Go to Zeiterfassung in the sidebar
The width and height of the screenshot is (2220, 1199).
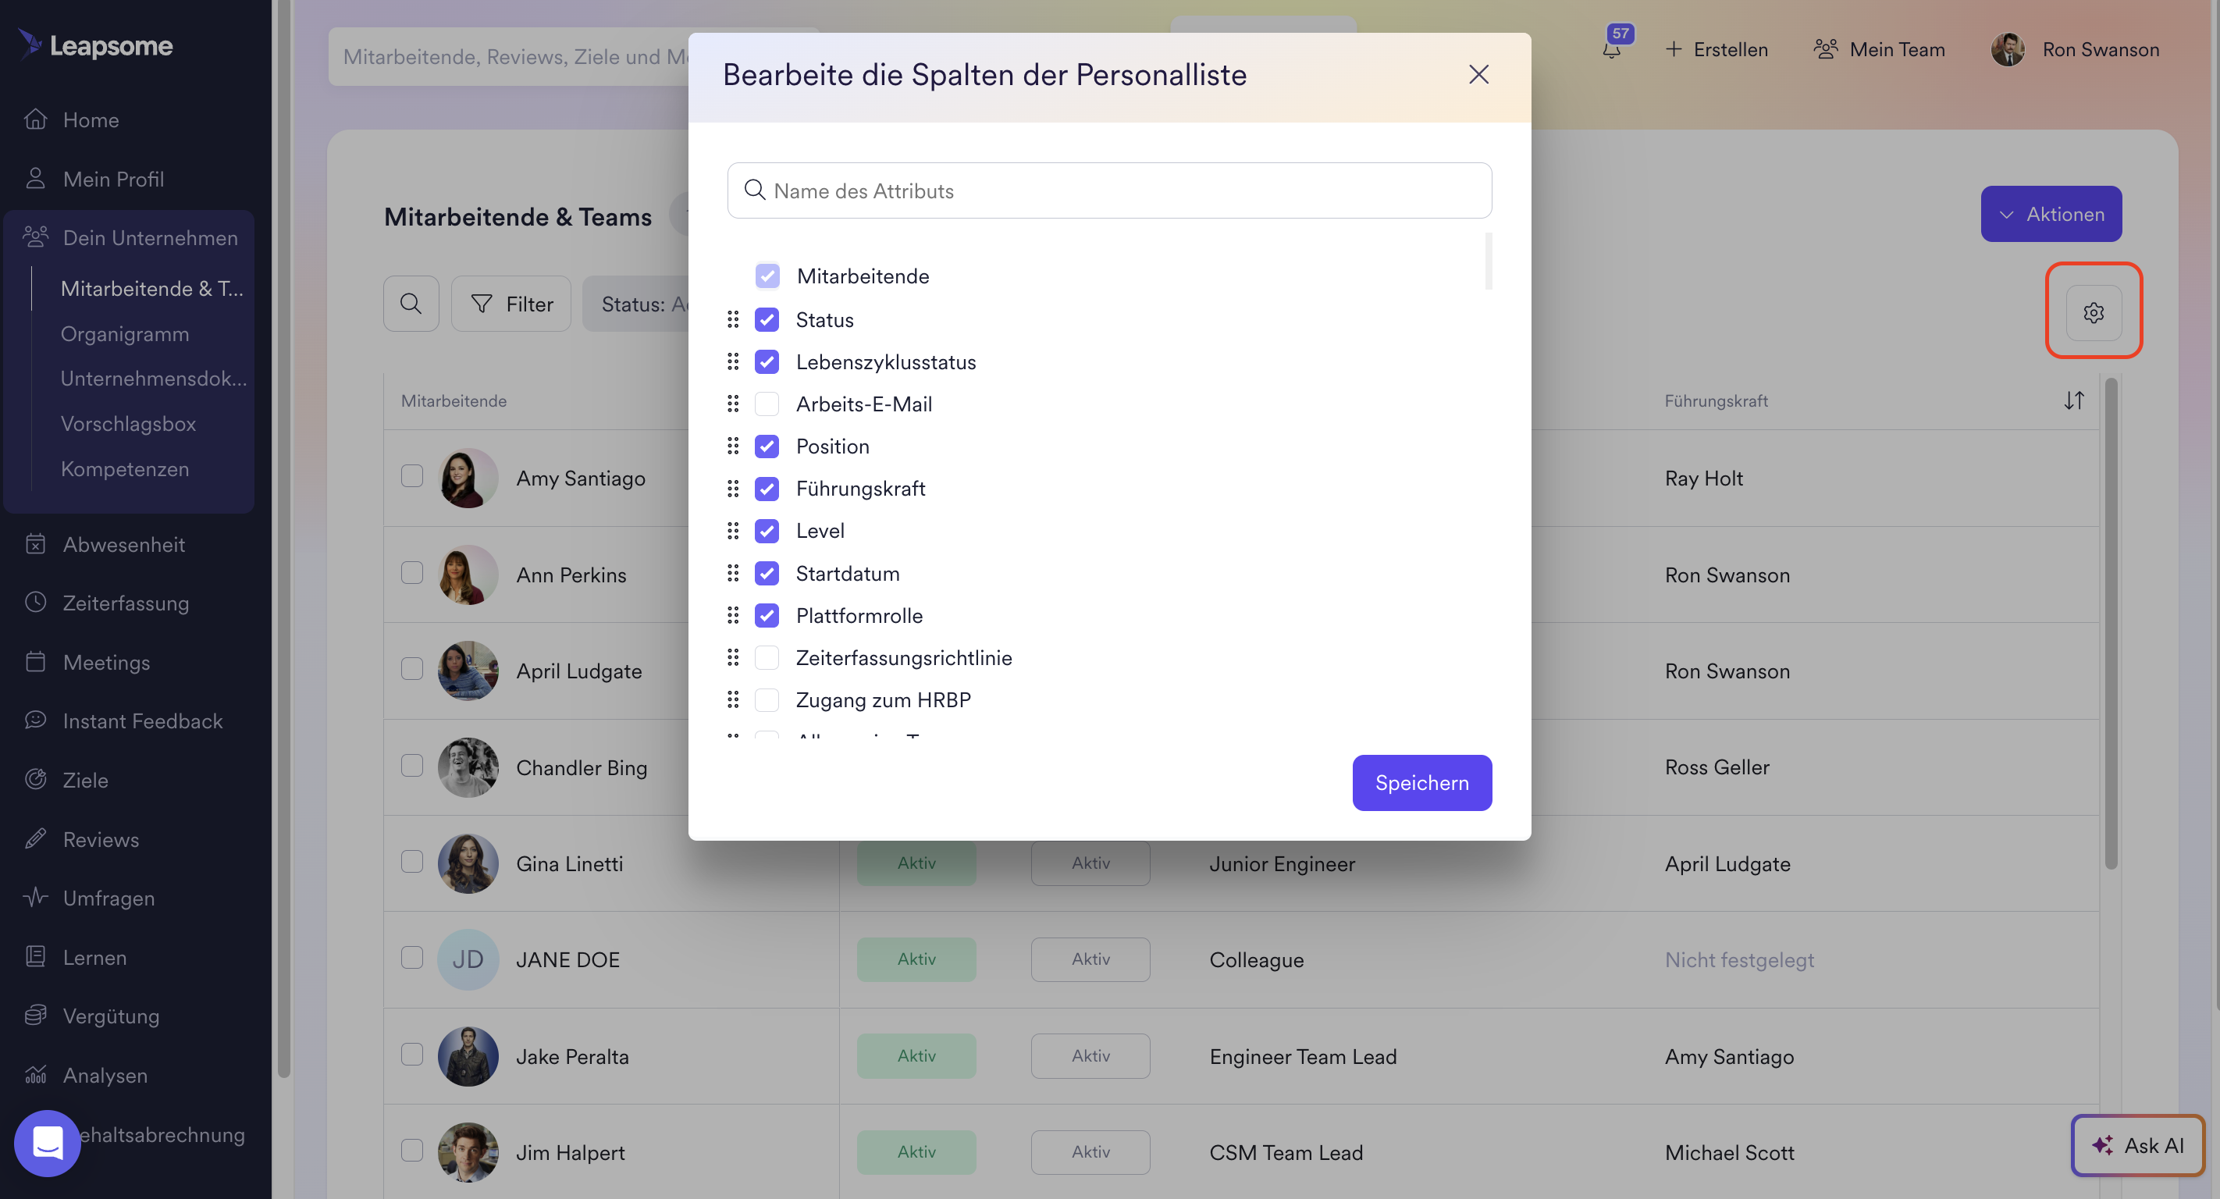[x=126, y=603]
